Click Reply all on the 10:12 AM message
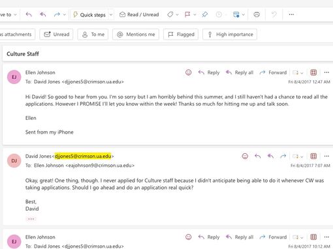The height and width of the screenshot is (249, 333). 240,237
